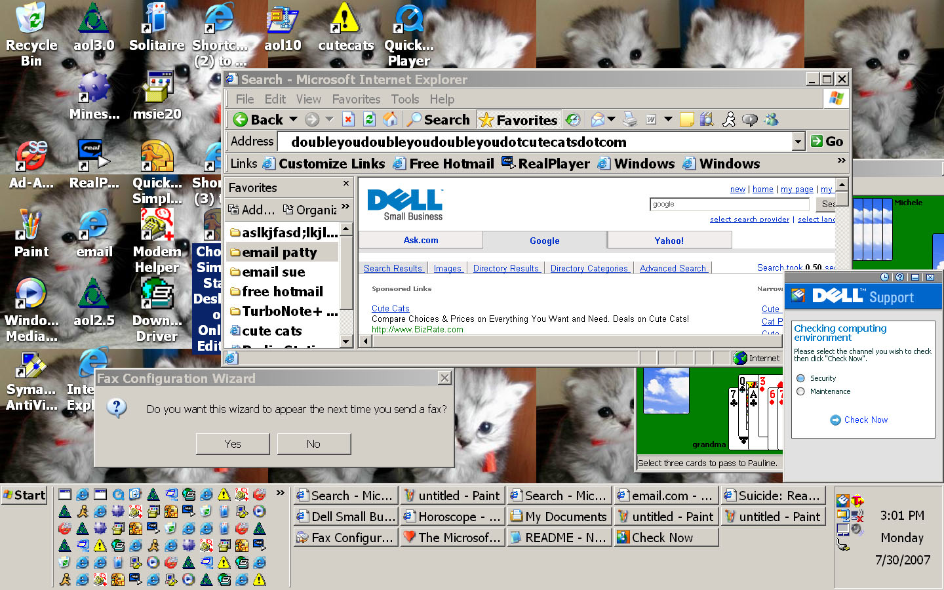This screenshot has width=944, height=590.
Task: Select the msie20 desktop icon
Action: tap(157, 96)
